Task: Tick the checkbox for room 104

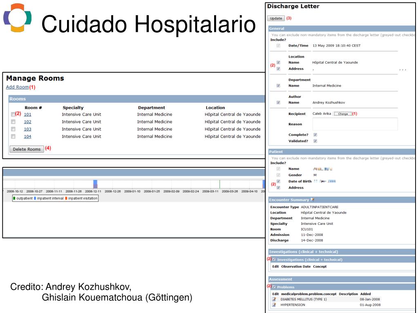Action: pos(13,136)
